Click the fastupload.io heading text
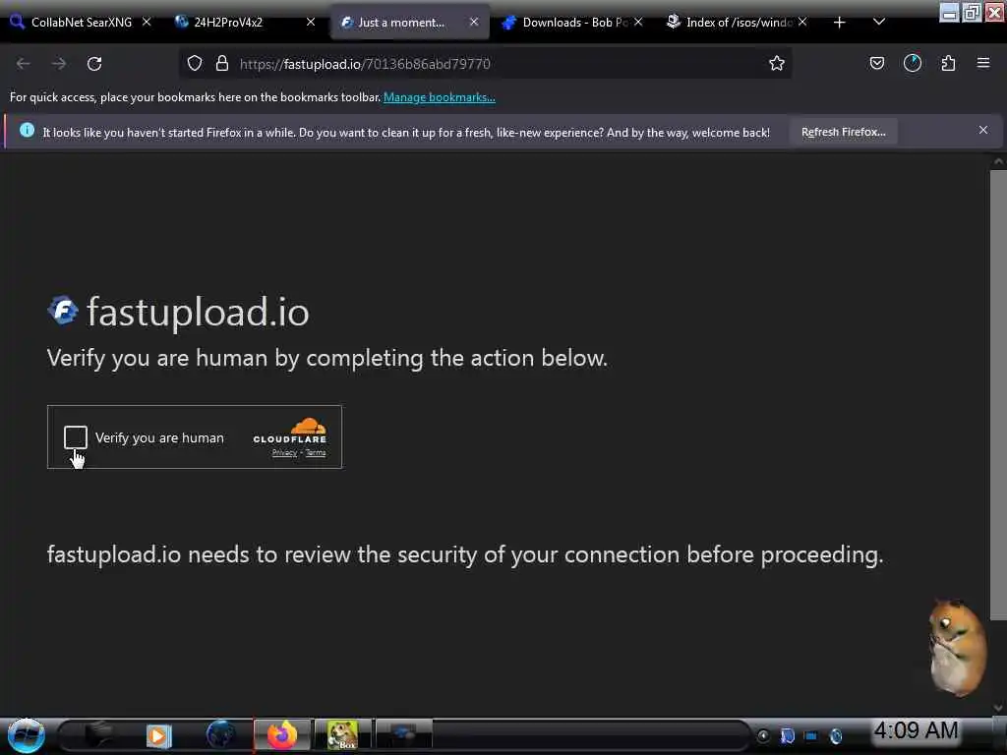 click(198, 312)
